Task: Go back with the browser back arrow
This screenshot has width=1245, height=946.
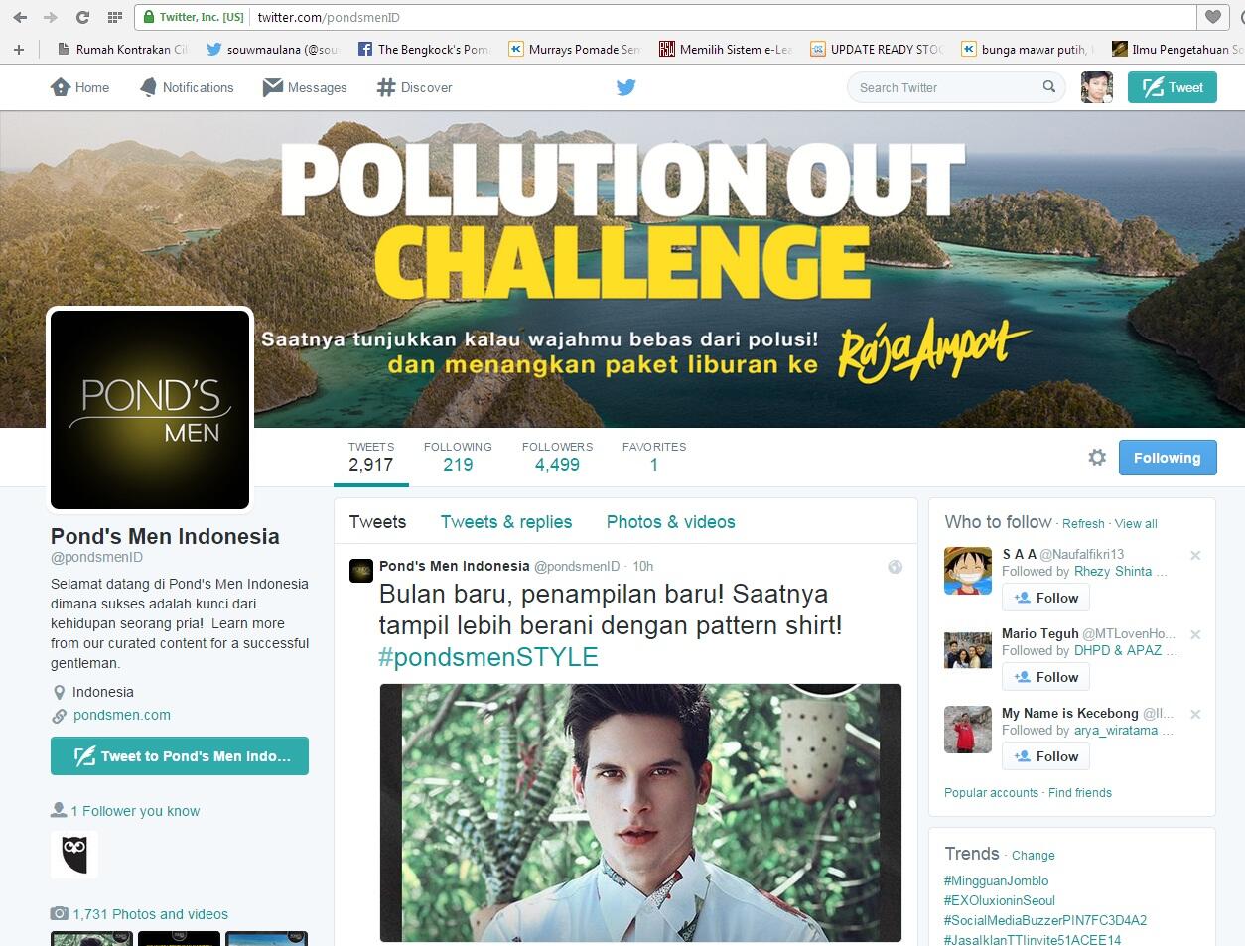Action: [20, 17]
